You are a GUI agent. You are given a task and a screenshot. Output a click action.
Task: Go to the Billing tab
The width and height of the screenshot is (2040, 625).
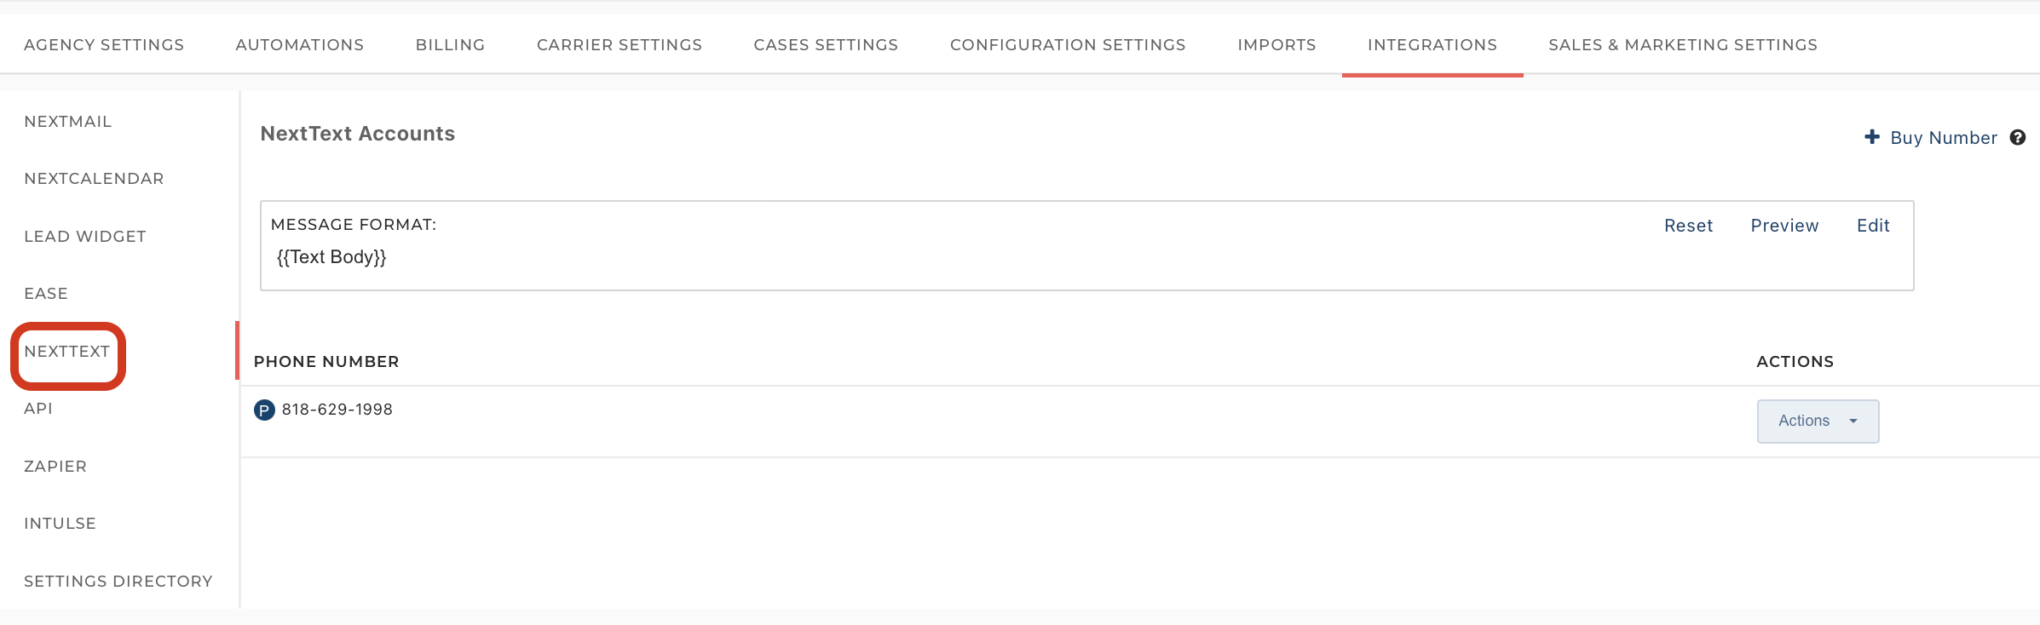pyautogui.click(x=451, y=44)
